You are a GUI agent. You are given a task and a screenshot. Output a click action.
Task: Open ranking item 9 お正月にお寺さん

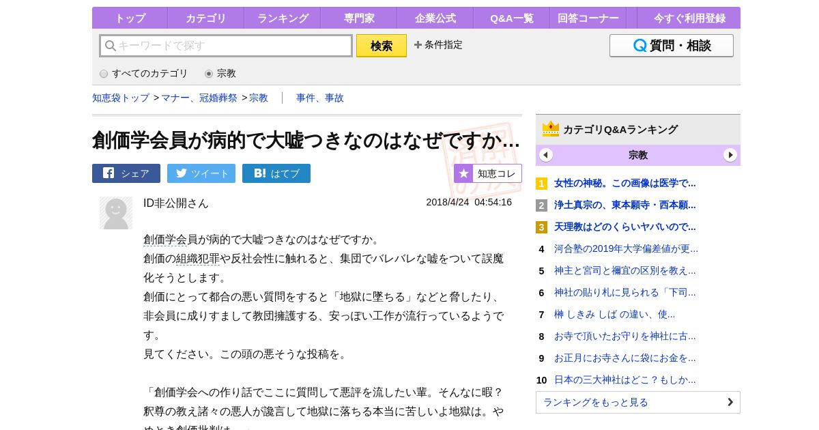625,358
